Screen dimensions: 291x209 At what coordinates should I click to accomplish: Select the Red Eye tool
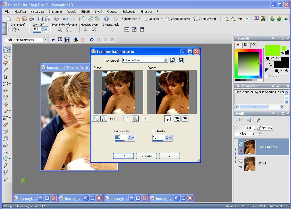click(6, 91)
